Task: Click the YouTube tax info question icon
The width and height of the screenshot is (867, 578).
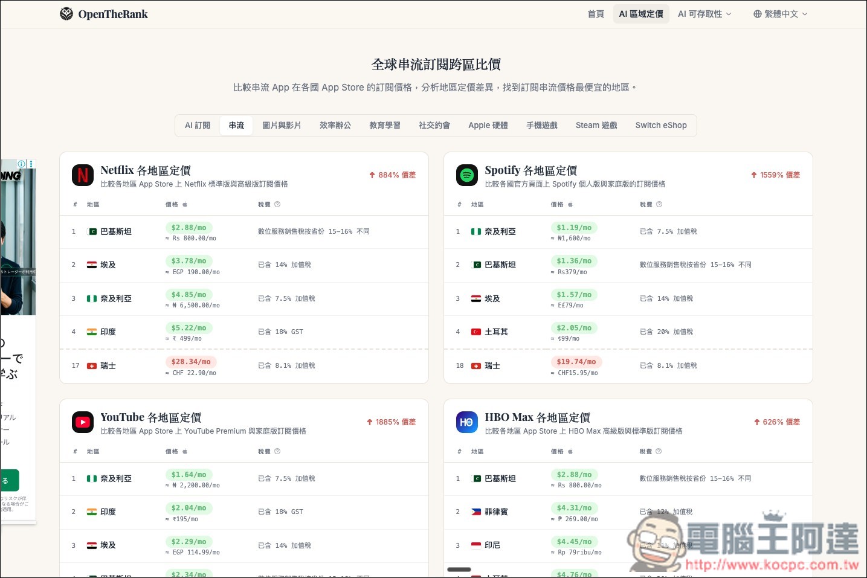Action: click(x=277, y=451)
